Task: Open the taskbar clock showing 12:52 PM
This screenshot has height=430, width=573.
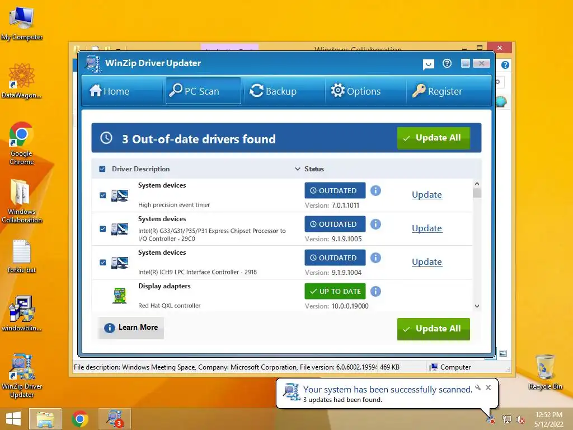Action: (x=549, y=419)
